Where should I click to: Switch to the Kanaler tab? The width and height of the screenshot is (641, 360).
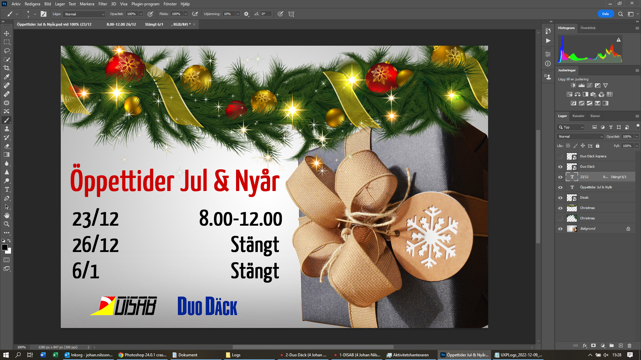[x=578, y=116]
